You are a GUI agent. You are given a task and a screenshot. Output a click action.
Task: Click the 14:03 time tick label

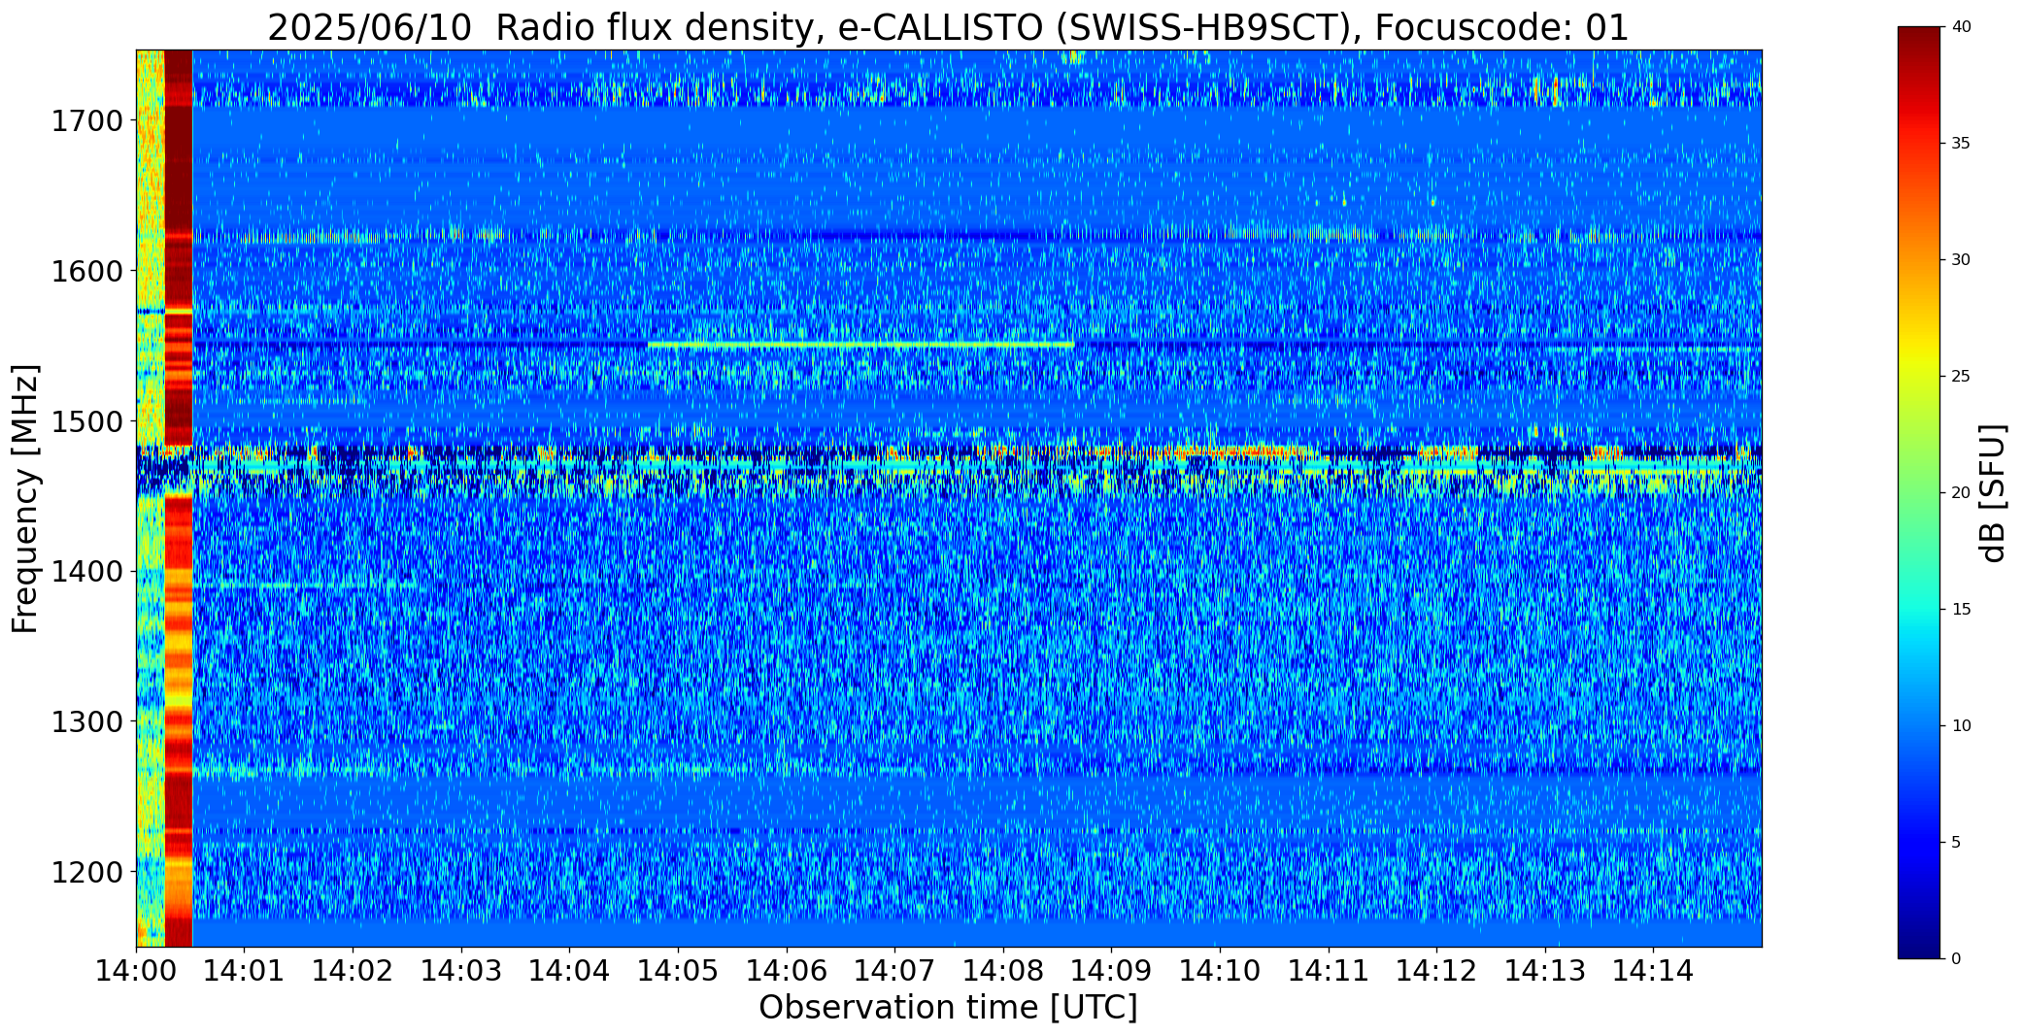(x=461, y=971)
